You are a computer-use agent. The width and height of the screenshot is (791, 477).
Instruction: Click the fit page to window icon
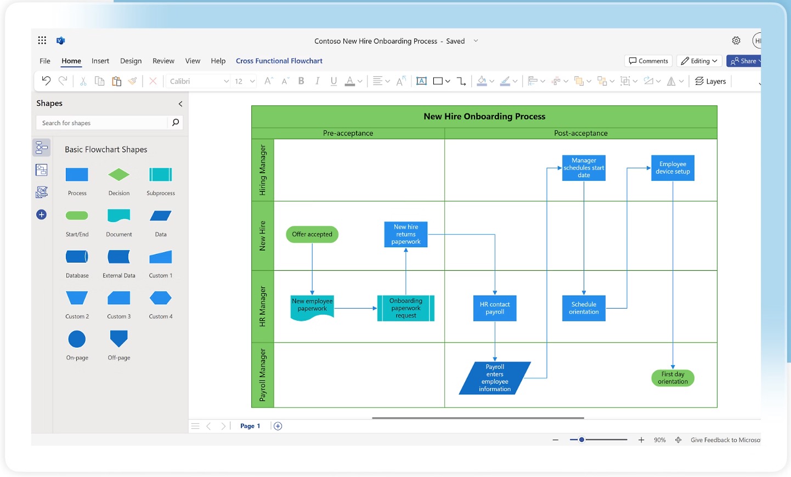(x=679, y=440)
